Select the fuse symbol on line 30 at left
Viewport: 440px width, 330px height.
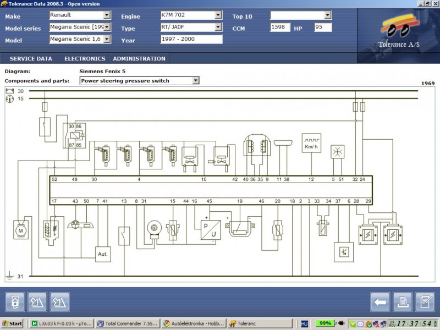pyautogui.click(x=45, y=107)
